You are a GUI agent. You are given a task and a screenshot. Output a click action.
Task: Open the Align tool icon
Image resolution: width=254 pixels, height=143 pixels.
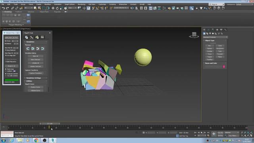pyautogui.click(x=137, y=8)
